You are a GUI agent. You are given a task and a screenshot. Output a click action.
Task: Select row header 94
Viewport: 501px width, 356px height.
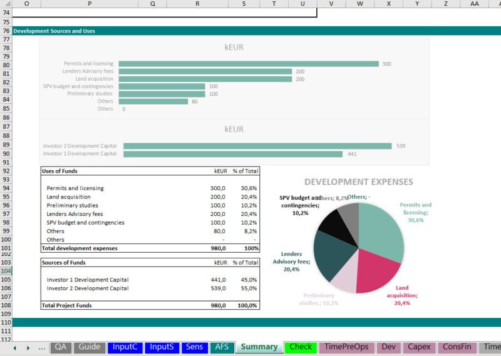coord(6,188)
